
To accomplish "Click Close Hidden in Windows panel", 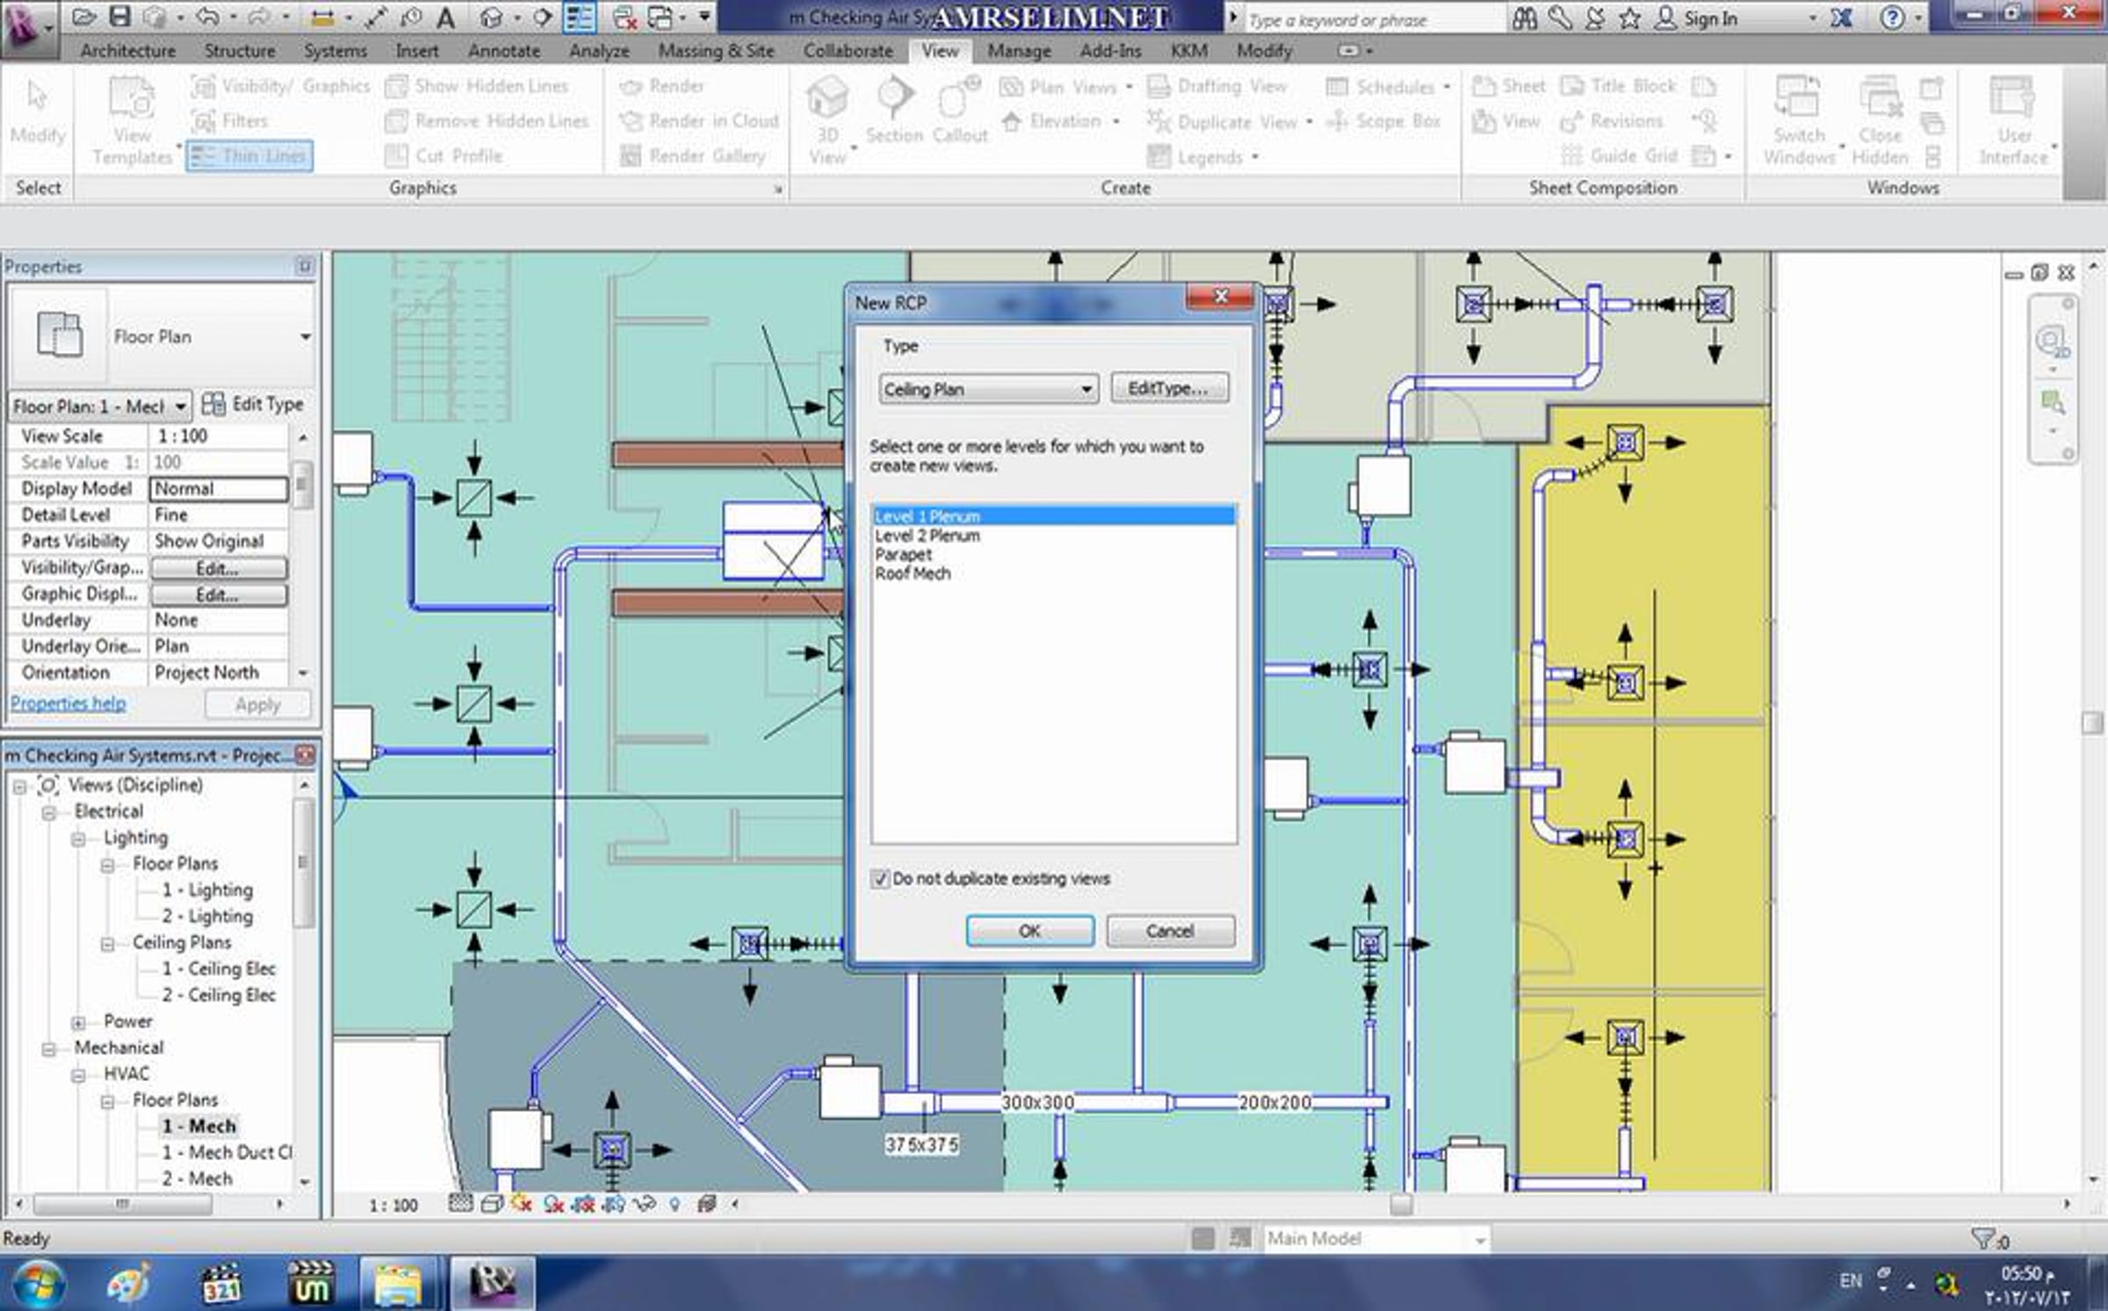I will point(1881,121).
